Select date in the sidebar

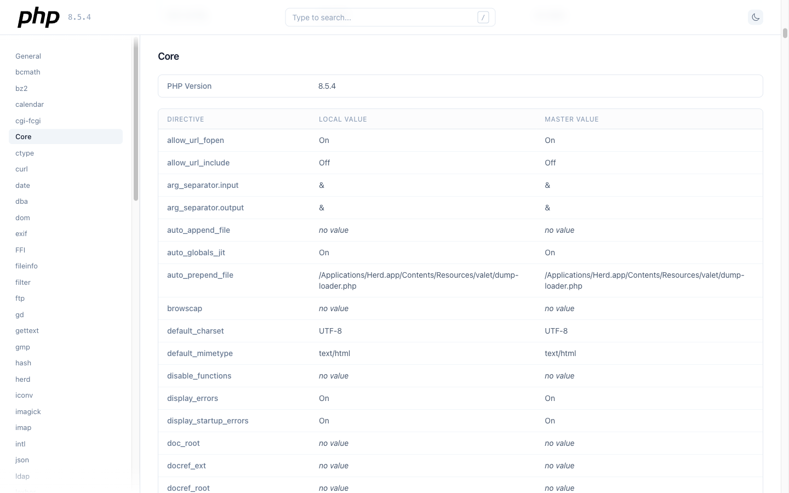pyautogui.click(x=22, y=185)
